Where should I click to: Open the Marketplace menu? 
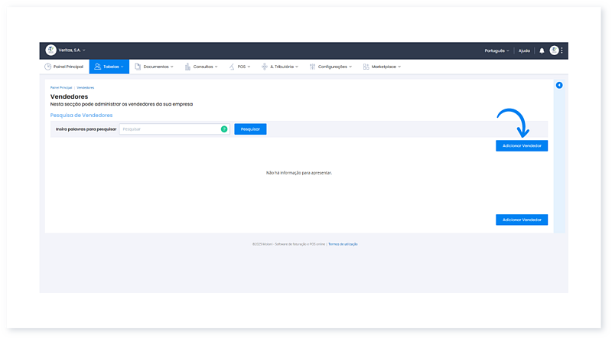pos(382,67)
